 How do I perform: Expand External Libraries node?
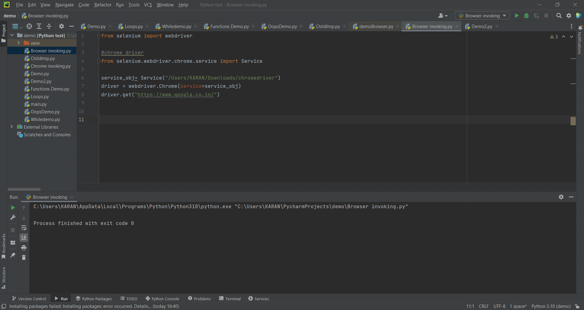click(12, 127)
